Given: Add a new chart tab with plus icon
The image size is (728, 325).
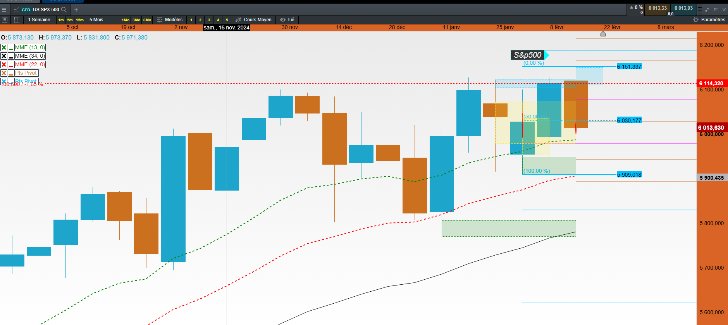Looking at the screenshot, I should 76,10.
